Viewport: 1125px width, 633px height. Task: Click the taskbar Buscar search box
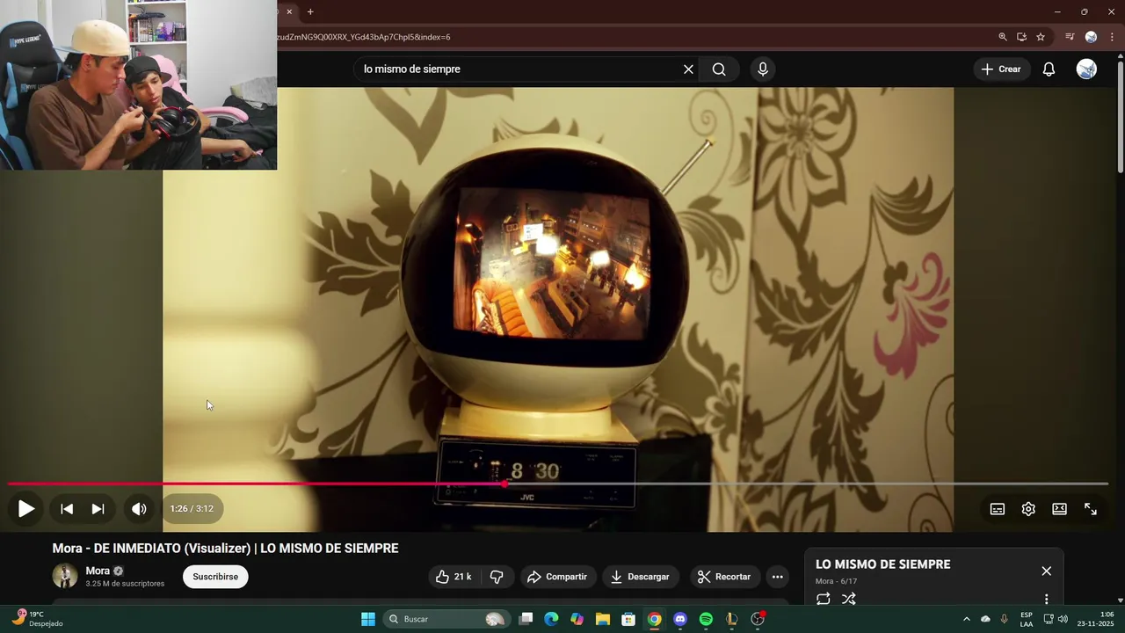pos(447,619)
